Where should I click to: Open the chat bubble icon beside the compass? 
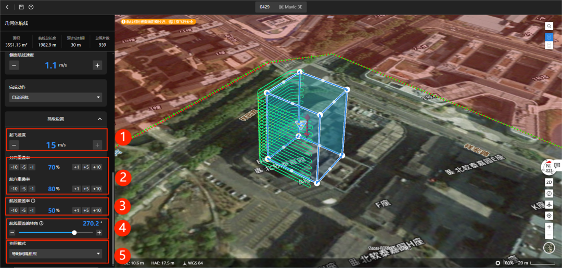click(557, 165)
